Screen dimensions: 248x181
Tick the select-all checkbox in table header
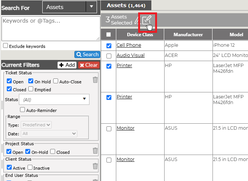[x=108, y=34]
